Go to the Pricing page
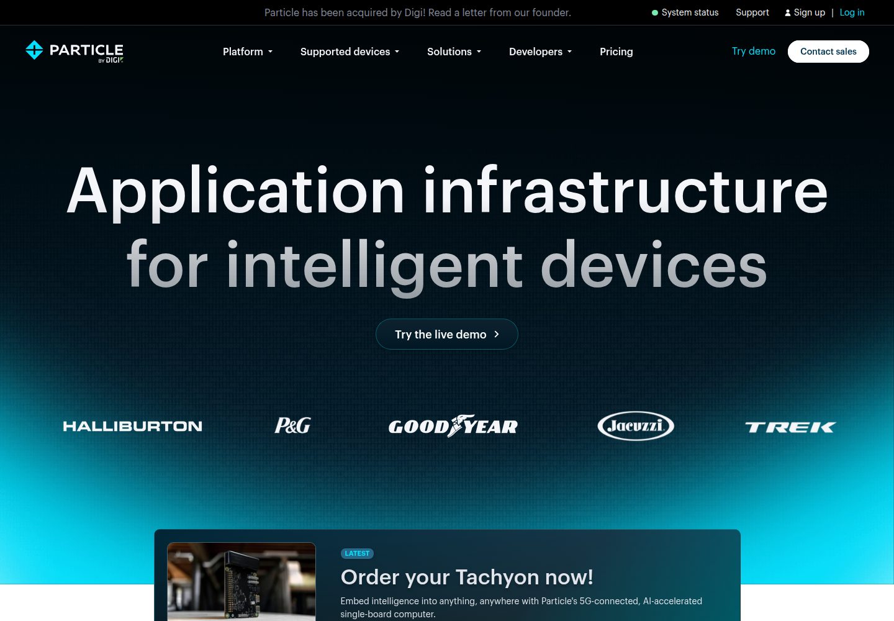 tap(616, 52)
